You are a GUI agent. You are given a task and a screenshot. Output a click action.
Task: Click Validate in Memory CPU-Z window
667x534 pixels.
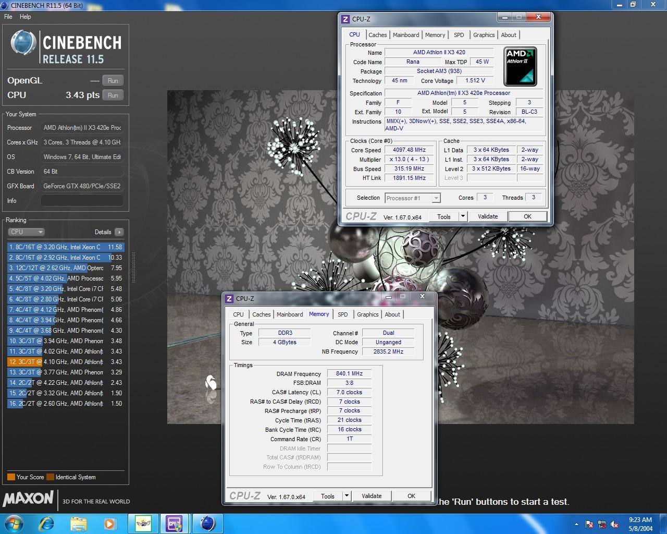coord(372,496)
